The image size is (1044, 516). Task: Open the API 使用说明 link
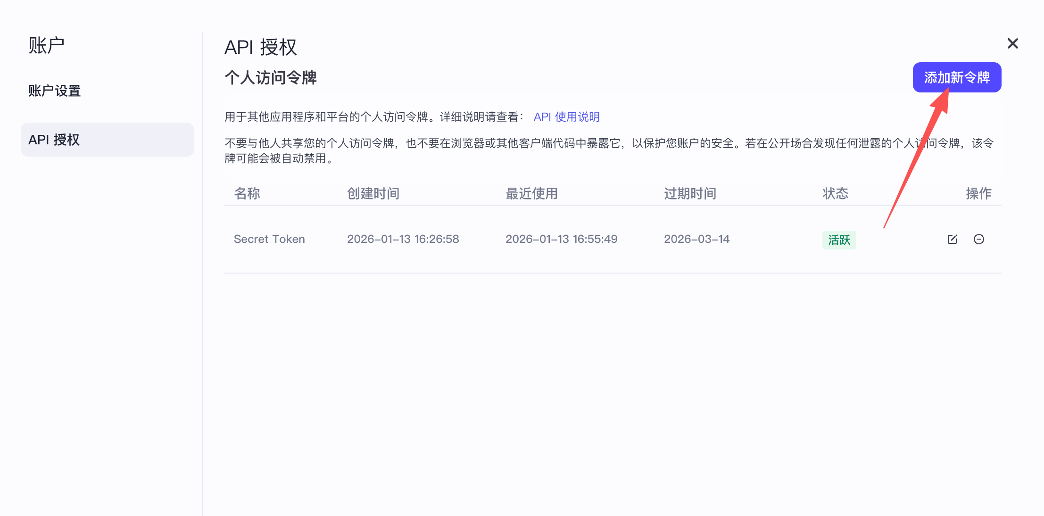coord(567,117)
